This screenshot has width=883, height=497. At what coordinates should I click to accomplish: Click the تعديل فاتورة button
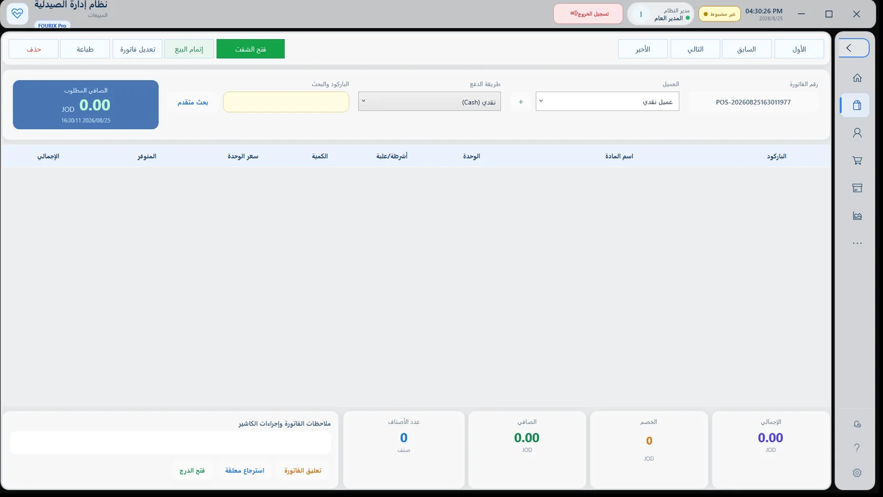point(137,49)
